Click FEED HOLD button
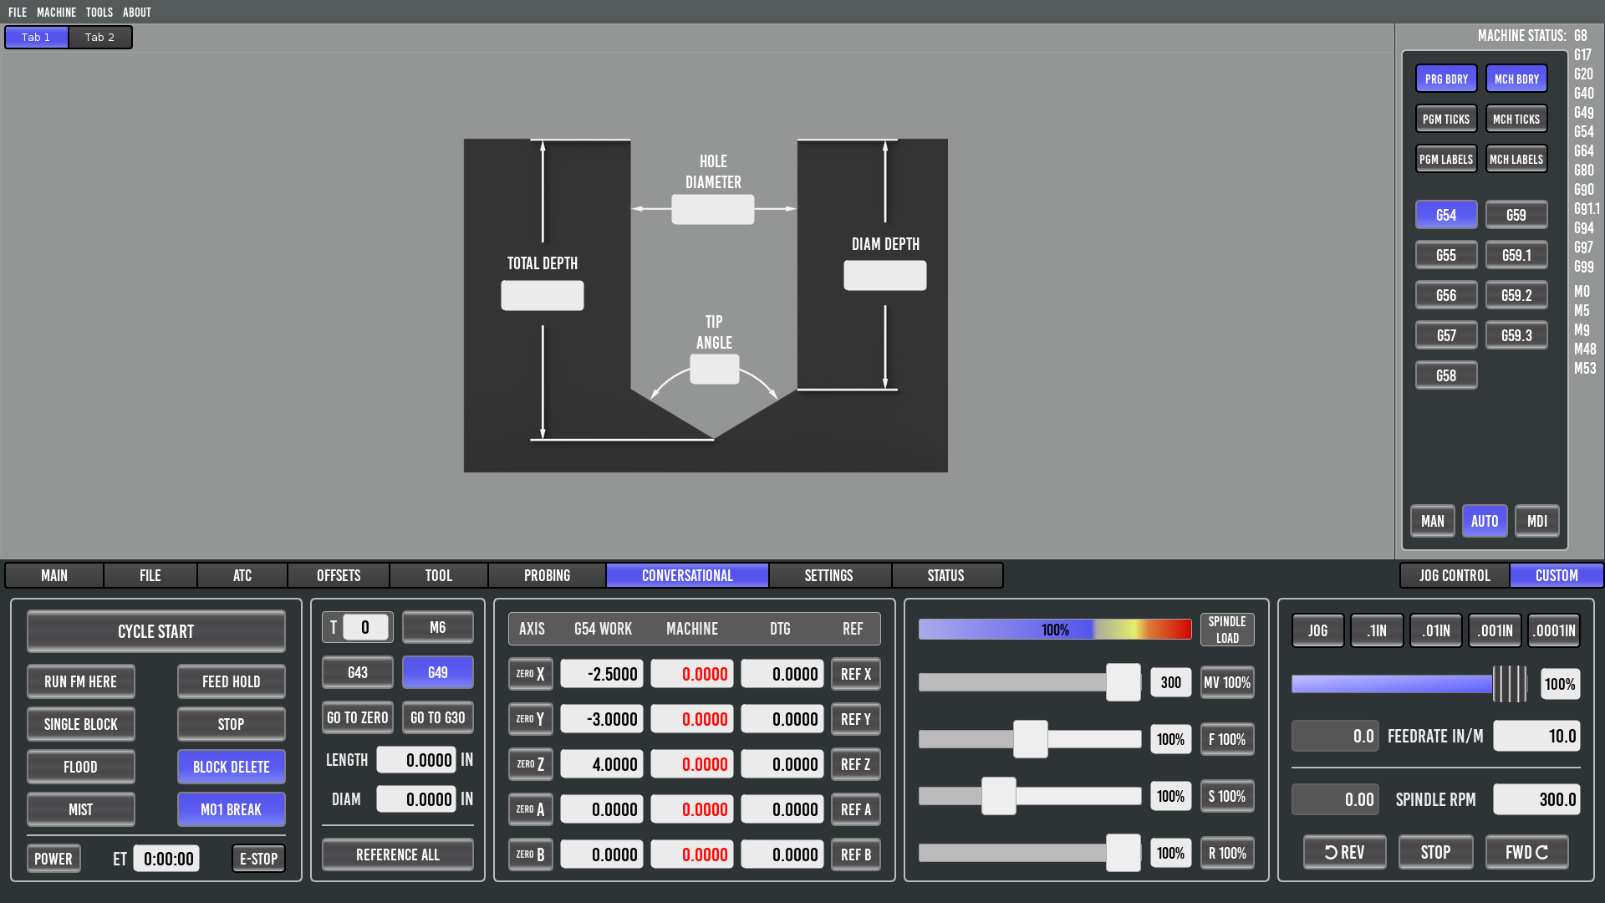 231,681
